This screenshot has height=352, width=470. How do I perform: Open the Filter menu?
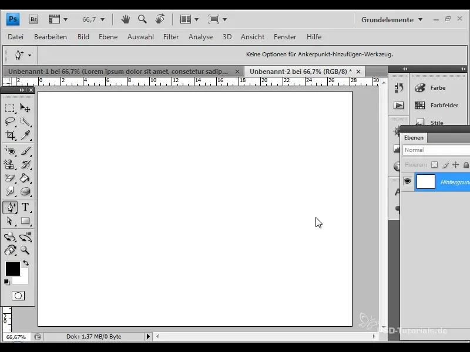point(171,37)
